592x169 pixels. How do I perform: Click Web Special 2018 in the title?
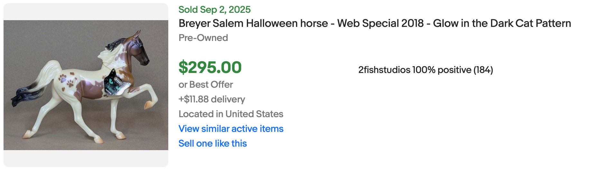coord(380,23)
